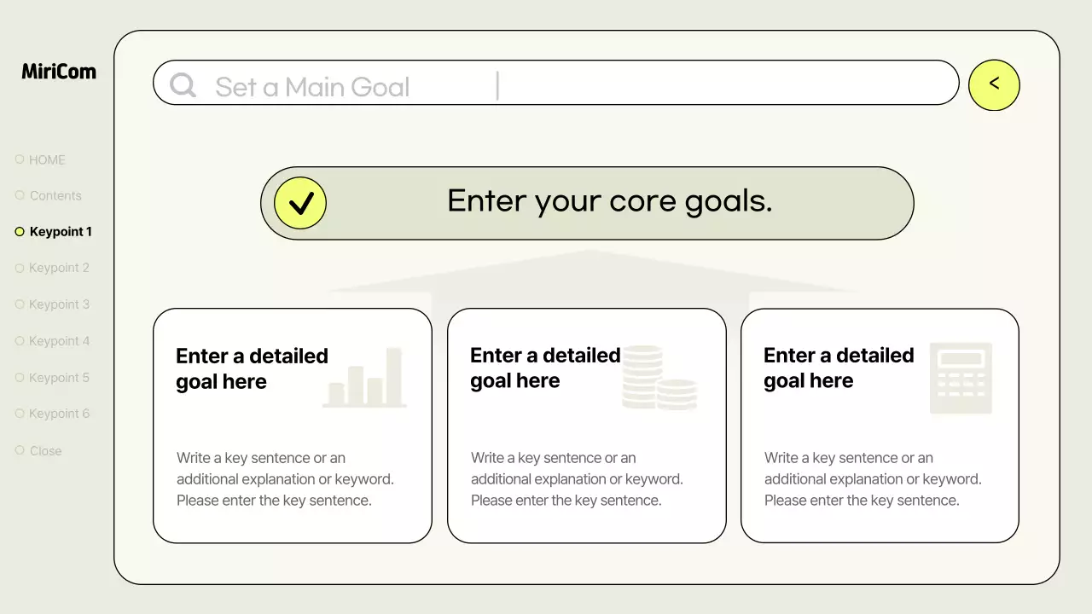Click the Enter your core goals banner
The height and width of the screenshot is (614, 1092).
point(609,202)
